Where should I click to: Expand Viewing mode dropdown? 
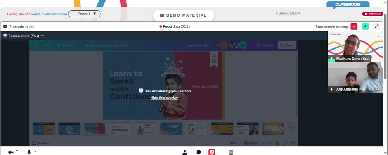coord(67,45)
